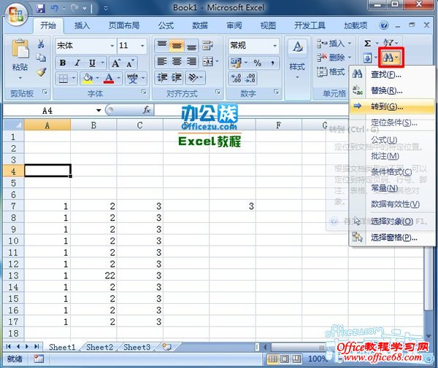Save the workbook from quick access toolbar
This screenshot has width=438, height=368.
[x=41, y=8]
